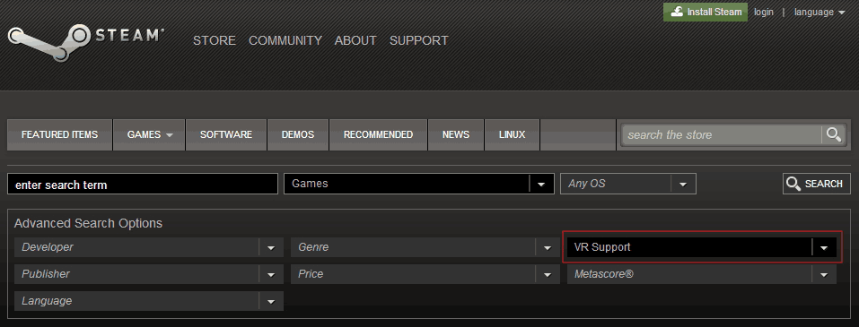This screenshot has height=327, width=859.
Task: Expand the GAMES tab menu
Action: coord(150,134)
